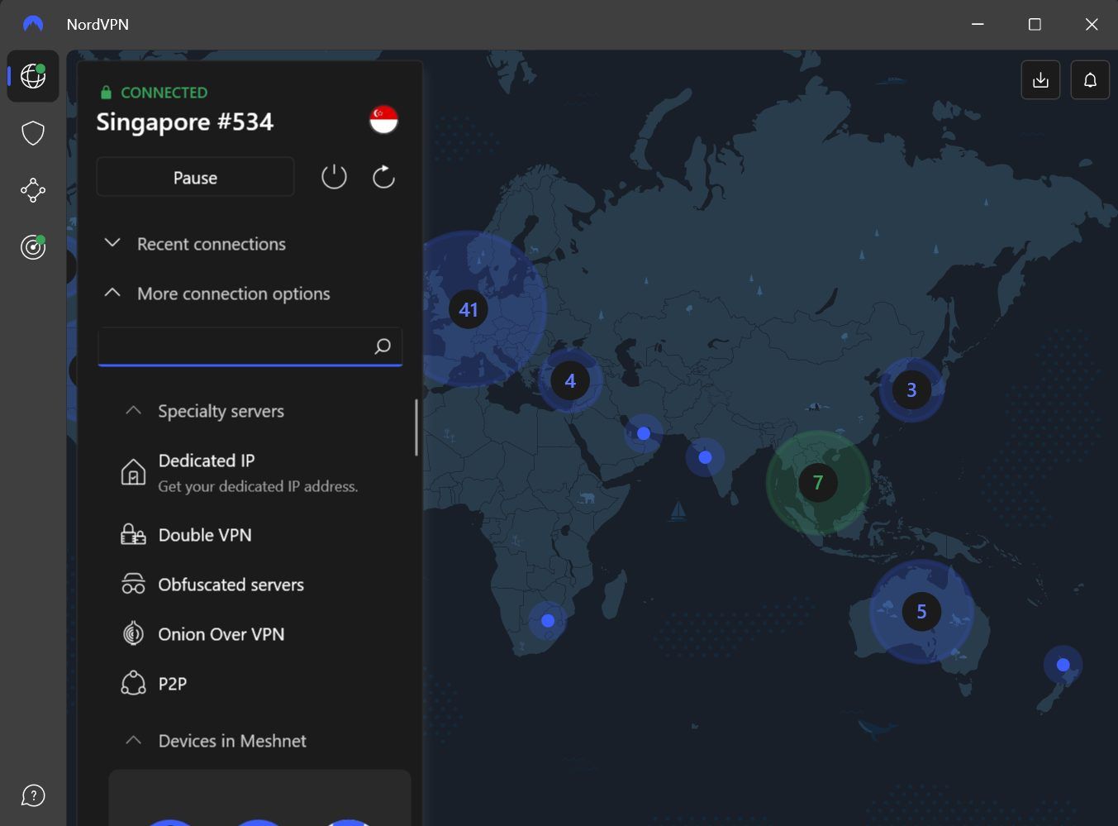Click the green Southeast Asia cluster 7

(x=818, y=482)
